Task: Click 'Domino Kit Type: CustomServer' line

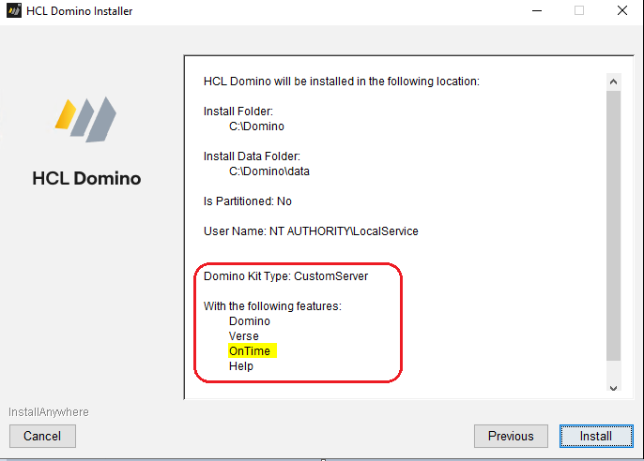Action: click(x=285, y=276)
